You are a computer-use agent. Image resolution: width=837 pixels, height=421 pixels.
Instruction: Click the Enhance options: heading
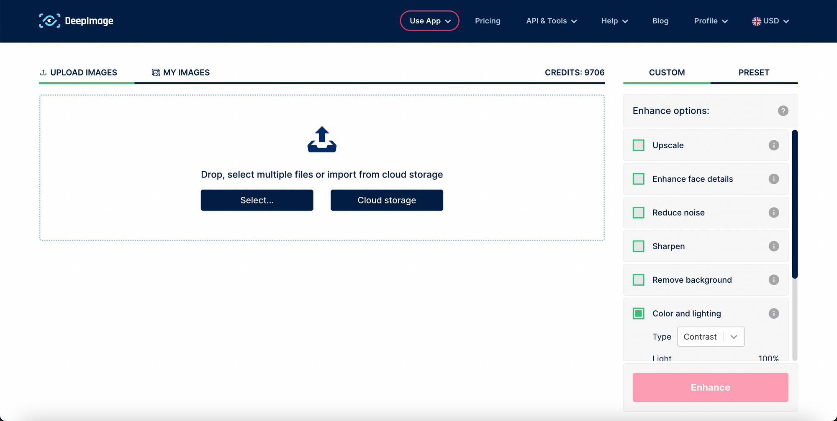point(671,111)
